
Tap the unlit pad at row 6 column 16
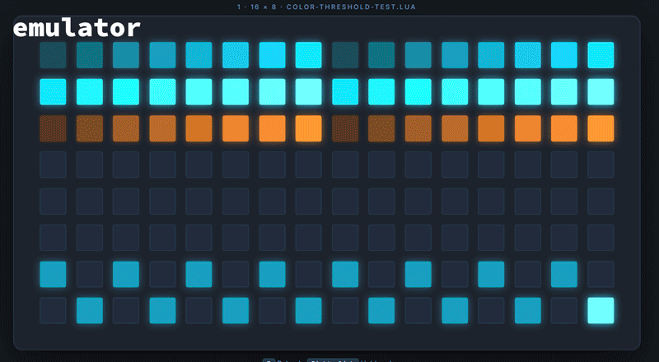tap(601, 238)
